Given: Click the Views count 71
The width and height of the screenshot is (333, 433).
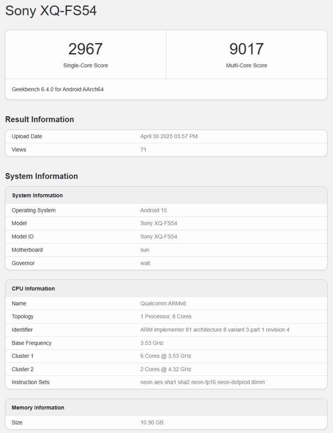Looking at the screenshot, I should coord(143,150).
